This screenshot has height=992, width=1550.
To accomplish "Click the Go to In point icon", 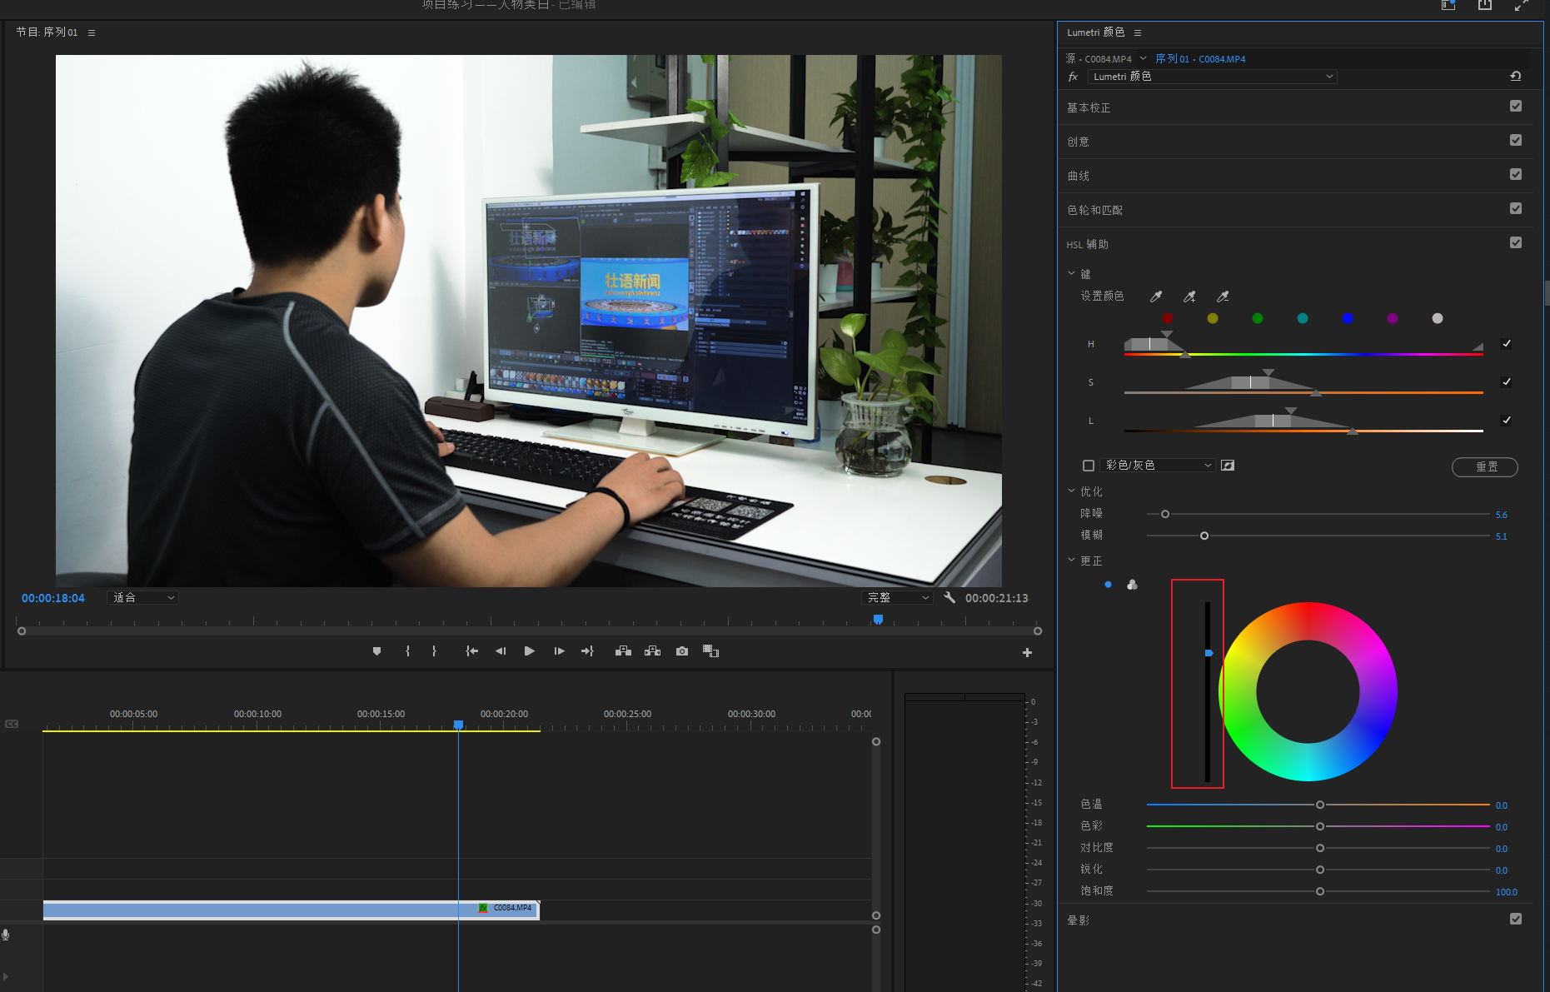I will [471, 651].
